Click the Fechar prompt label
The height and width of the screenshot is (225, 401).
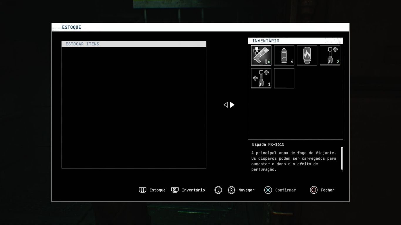(x=328, y=190)
